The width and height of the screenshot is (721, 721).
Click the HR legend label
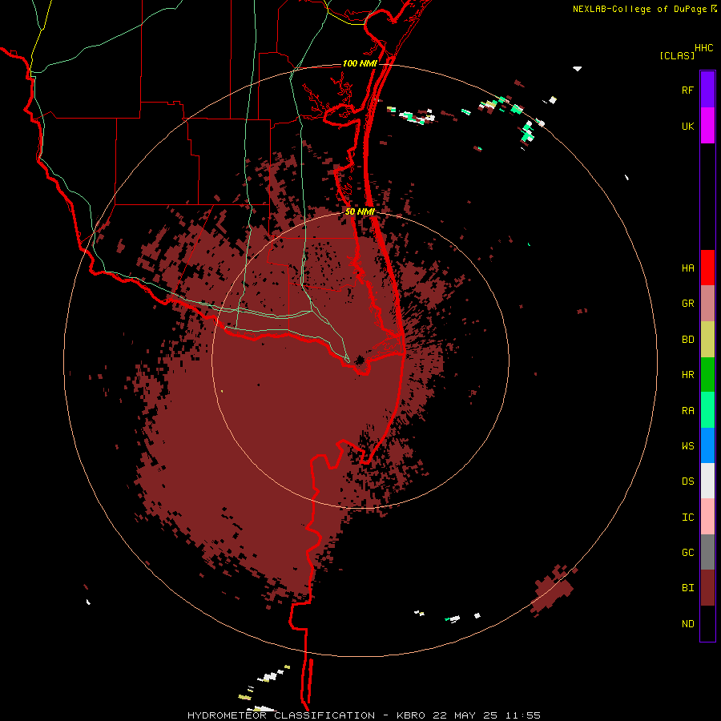click(x=687, y=375)
